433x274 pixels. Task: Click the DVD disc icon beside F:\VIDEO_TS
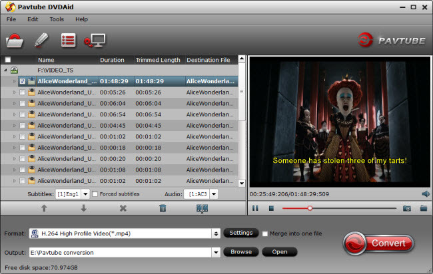click(15, 70)
